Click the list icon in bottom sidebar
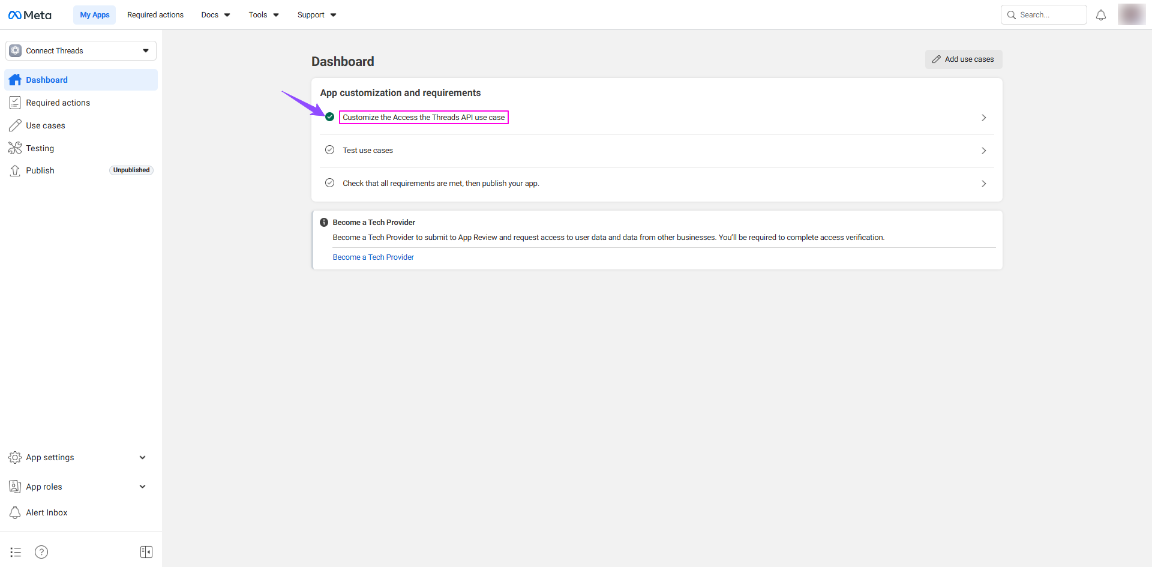Viewport: 1152px width, 567px height. [x=16, y=552]
